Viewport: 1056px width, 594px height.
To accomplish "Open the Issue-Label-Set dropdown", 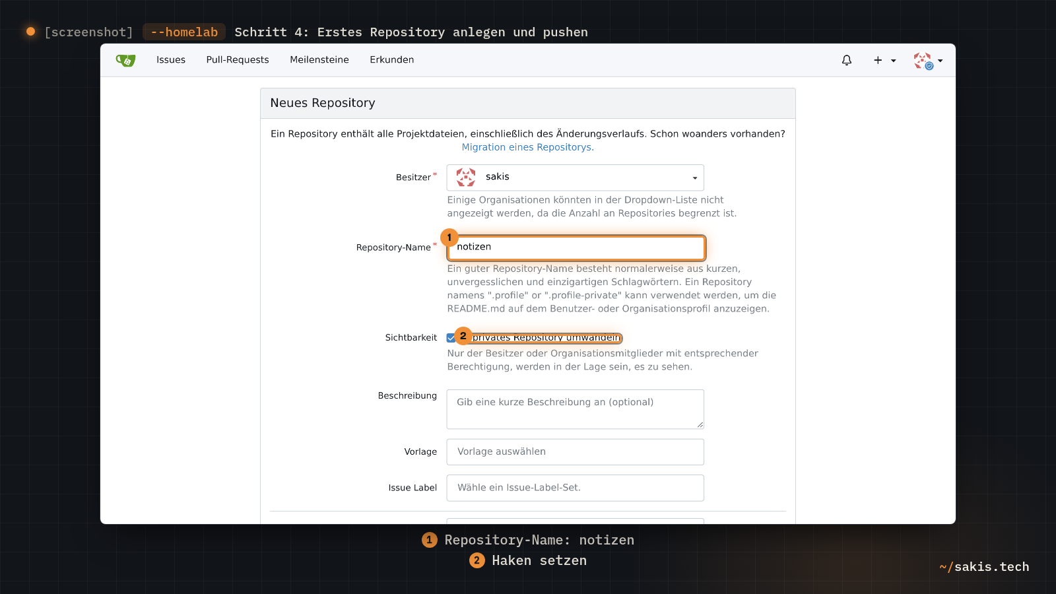I will coord(576,488).
